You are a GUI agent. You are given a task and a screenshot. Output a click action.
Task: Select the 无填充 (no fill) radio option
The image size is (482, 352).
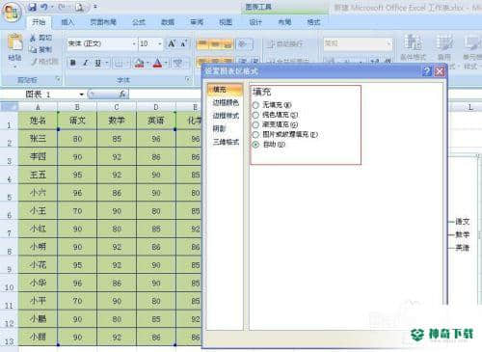coord(255,105)
